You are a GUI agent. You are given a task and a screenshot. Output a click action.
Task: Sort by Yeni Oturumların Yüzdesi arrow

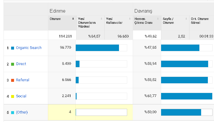(101, 19)
